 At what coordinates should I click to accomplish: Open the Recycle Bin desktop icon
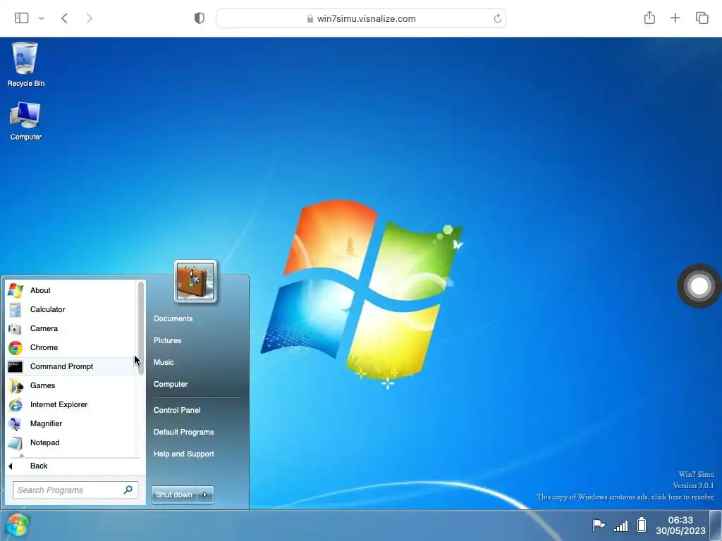point(25,64)
